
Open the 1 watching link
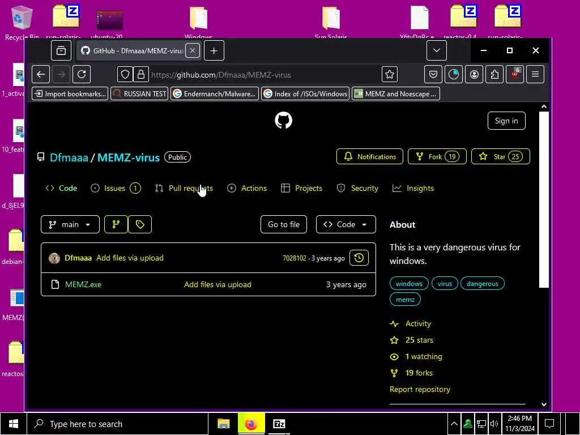click(x=416, y=357)
